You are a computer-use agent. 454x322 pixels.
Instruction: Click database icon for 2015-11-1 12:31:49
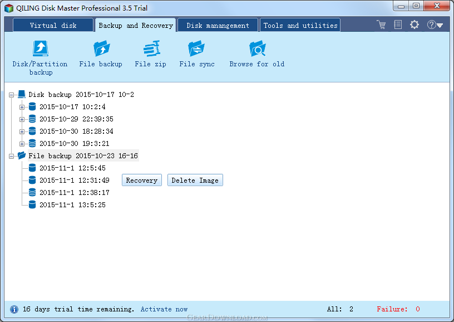pyautogui.click(x=32, y=180)
